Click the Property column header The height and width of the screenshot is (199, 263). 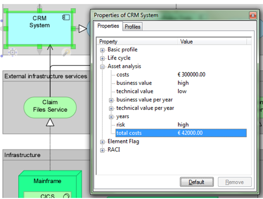click(x=137, y=42)
